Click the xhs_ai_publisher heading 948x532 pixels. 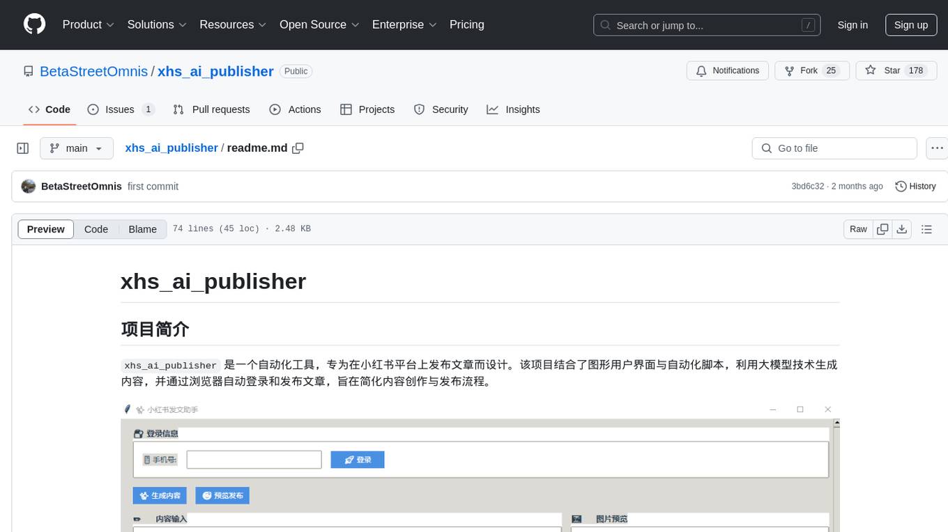[213, 281]
